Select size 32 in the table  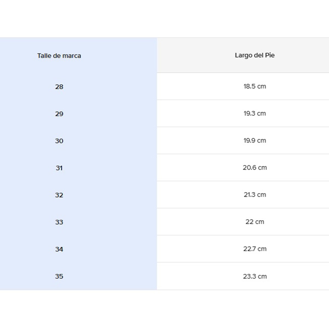tap(59, 195)
